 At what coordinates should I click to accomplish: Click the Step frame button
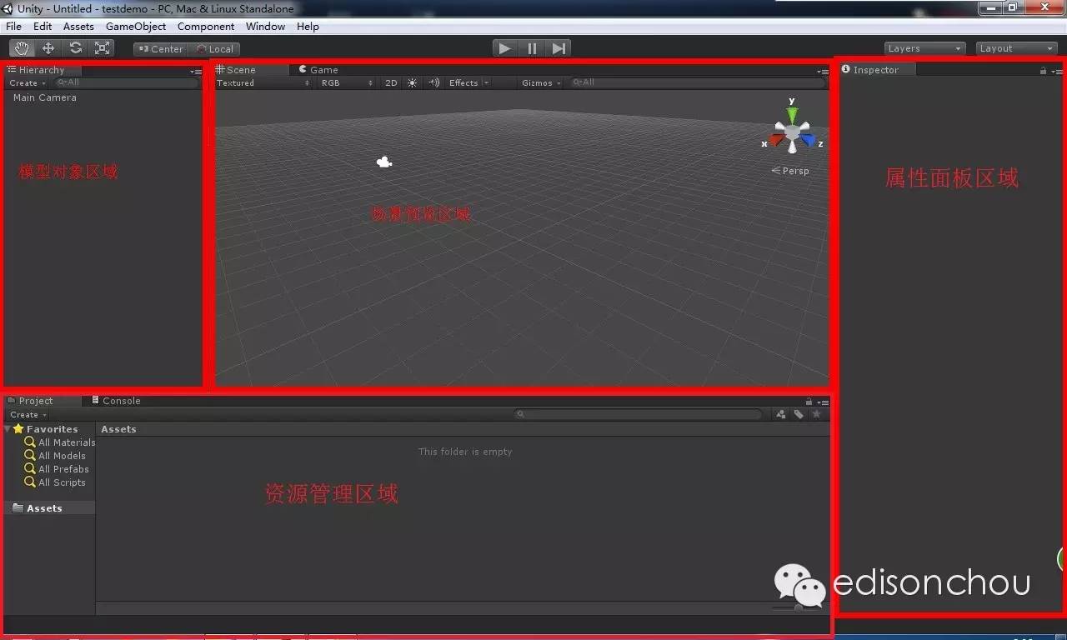click(559, 48)
